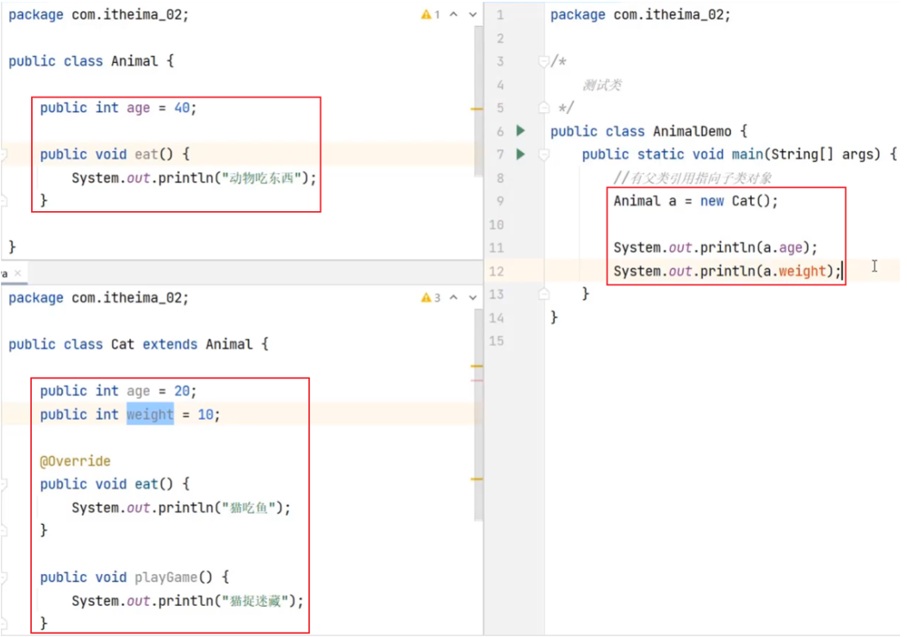Viewport: 907px width, 637px height.
Task: Click fold end marker at line 13
Action: 544,294
